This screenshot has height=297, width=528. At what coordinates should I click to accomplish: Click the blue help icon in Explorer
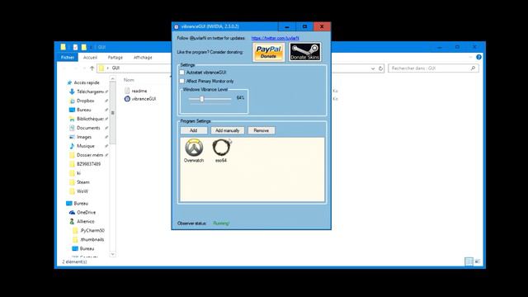tap(478, 58)
